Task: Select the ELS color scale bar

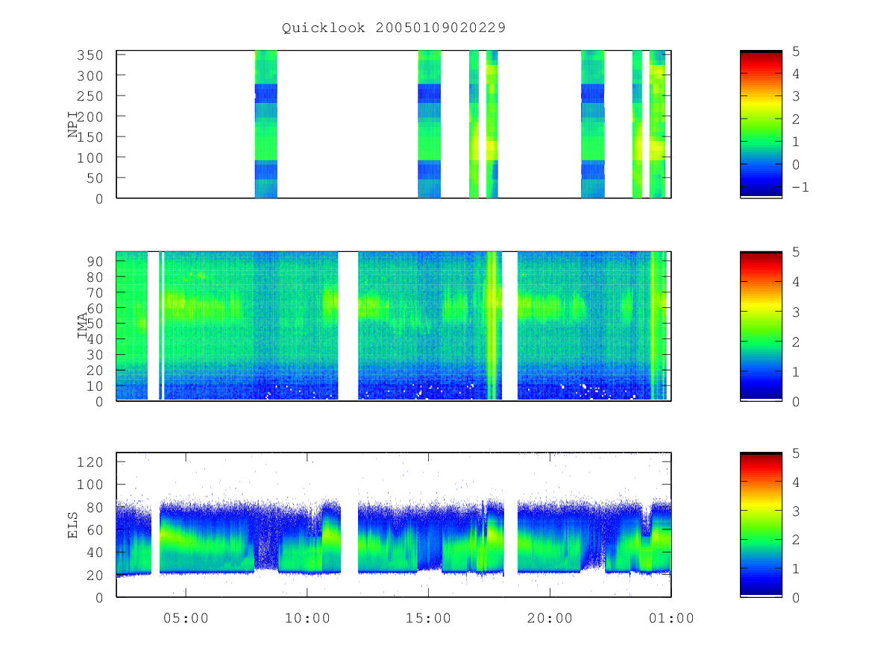Action: click(761, 524)
